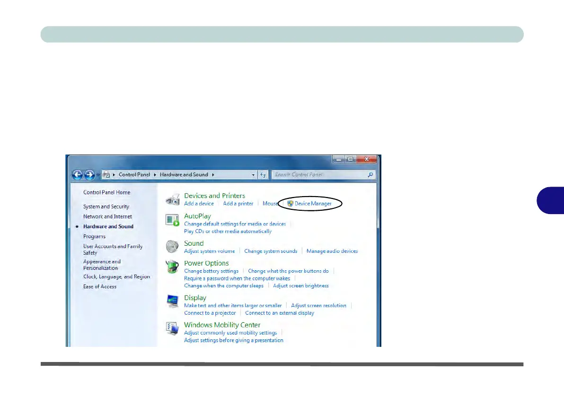
Task: Click Require a password when the computer wakes
Action: click(237, 278)
